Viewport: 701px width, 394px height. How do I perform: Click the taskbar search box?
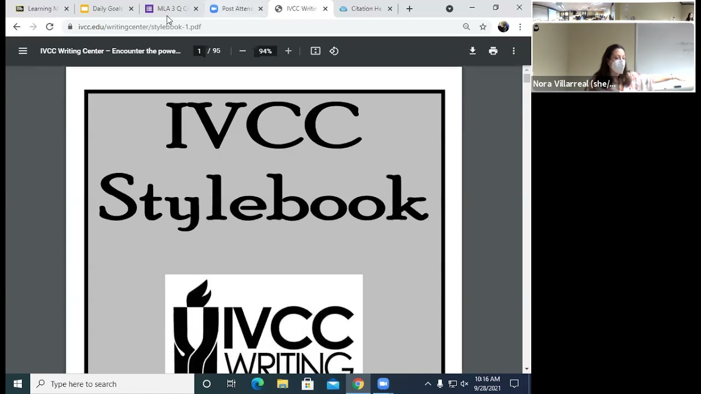click(x=112, y=384)
